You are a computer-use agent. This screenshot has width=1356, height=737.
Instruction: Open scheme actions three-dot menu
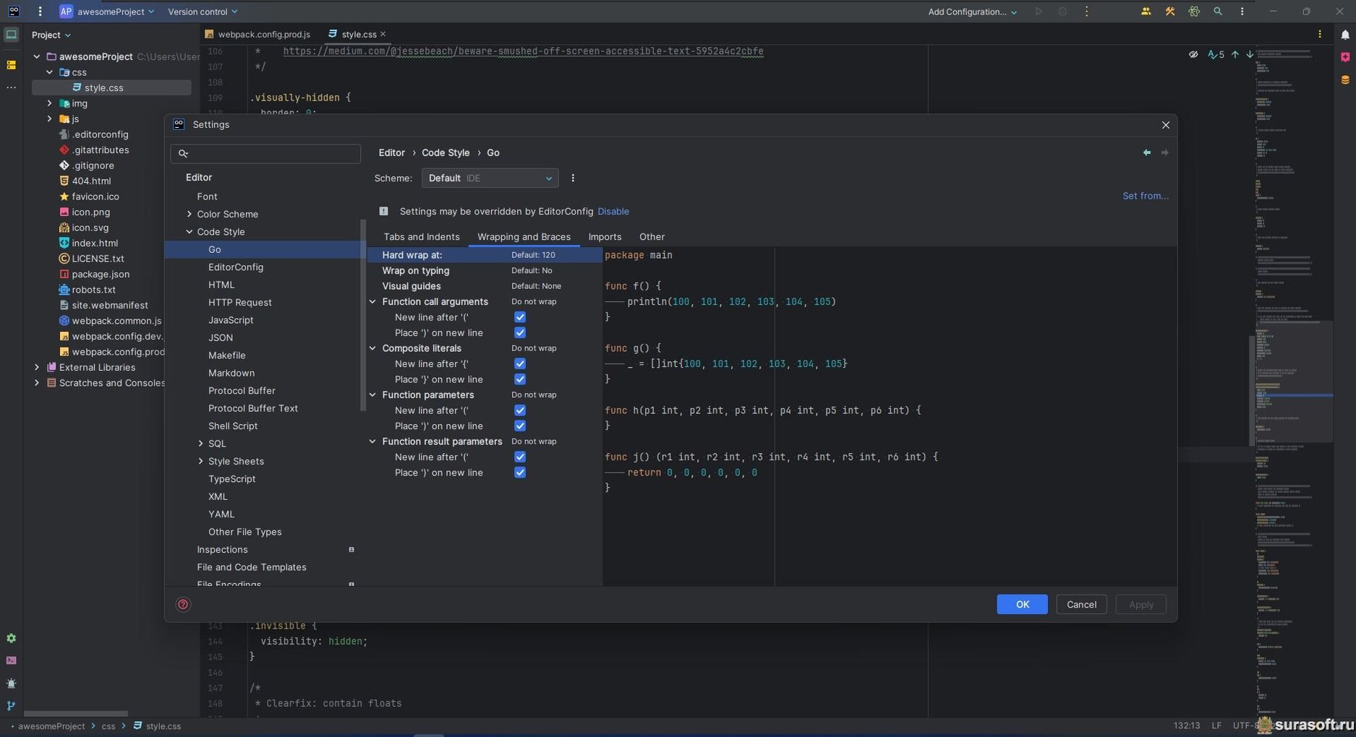coord(573,178)
